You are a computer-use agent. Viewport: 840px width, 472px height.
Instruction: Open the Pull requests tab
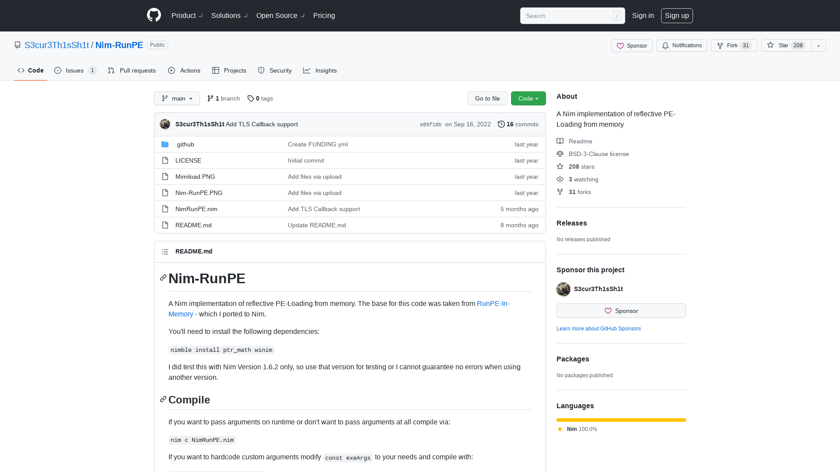[132, 70]
